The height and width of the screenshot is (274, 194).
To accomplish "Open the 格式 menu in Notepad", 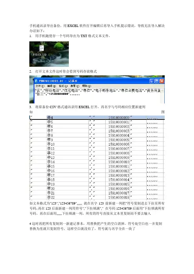I will [63, 86].
